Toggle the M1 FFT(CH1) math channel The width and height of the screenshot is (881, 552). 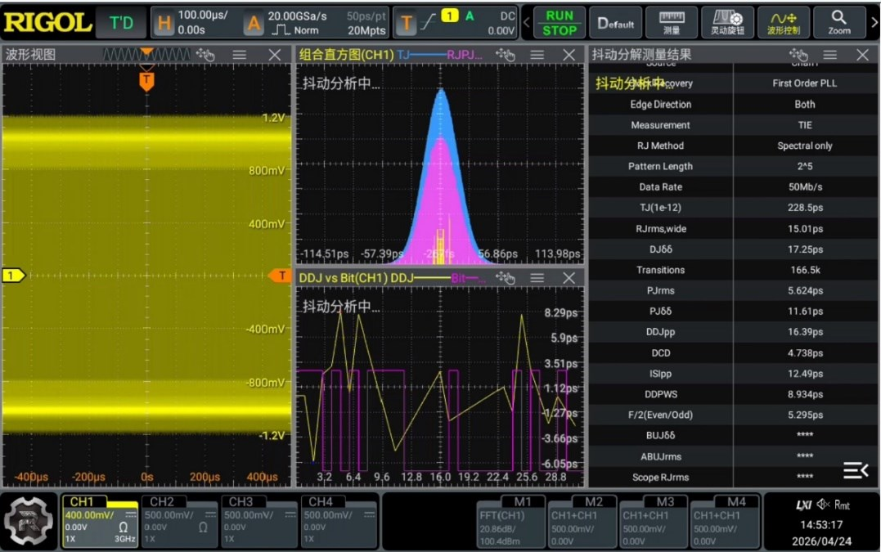(x=510, y=521)
